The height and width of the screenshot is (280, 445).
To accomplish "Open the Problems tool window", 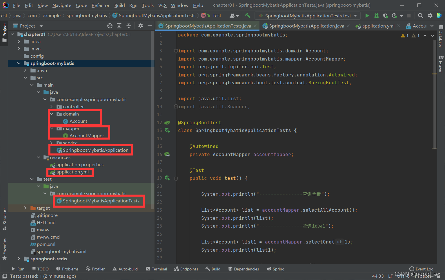I will click(67, 269).
